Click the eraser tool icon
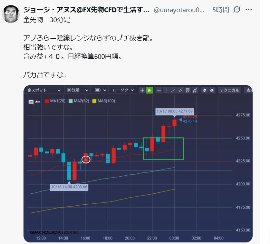270x244 pixels. (205, 91)
